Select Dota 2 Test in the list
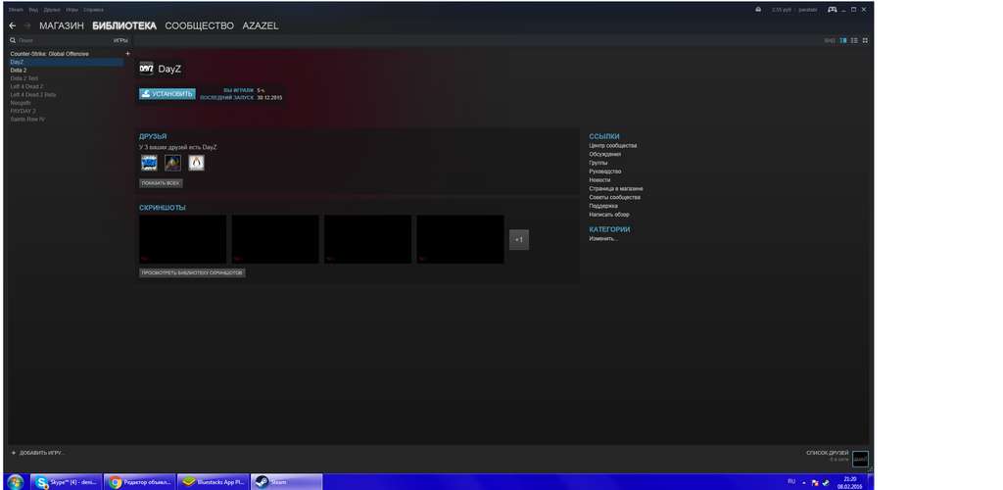 pos(24,78)
